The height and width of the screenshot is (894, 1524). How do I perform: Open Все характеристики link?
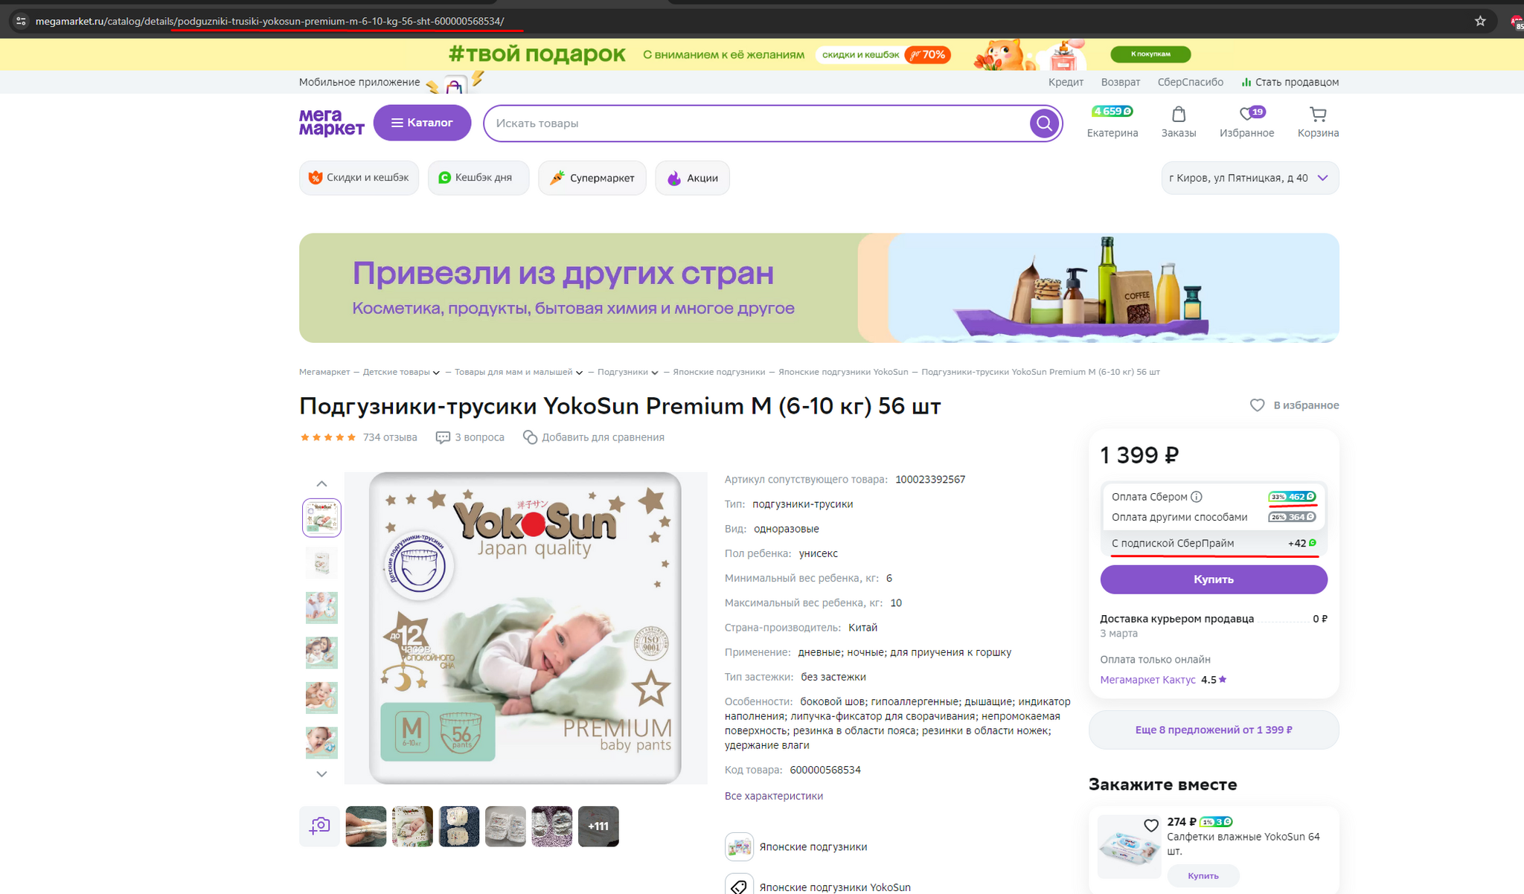pos(774,796)
